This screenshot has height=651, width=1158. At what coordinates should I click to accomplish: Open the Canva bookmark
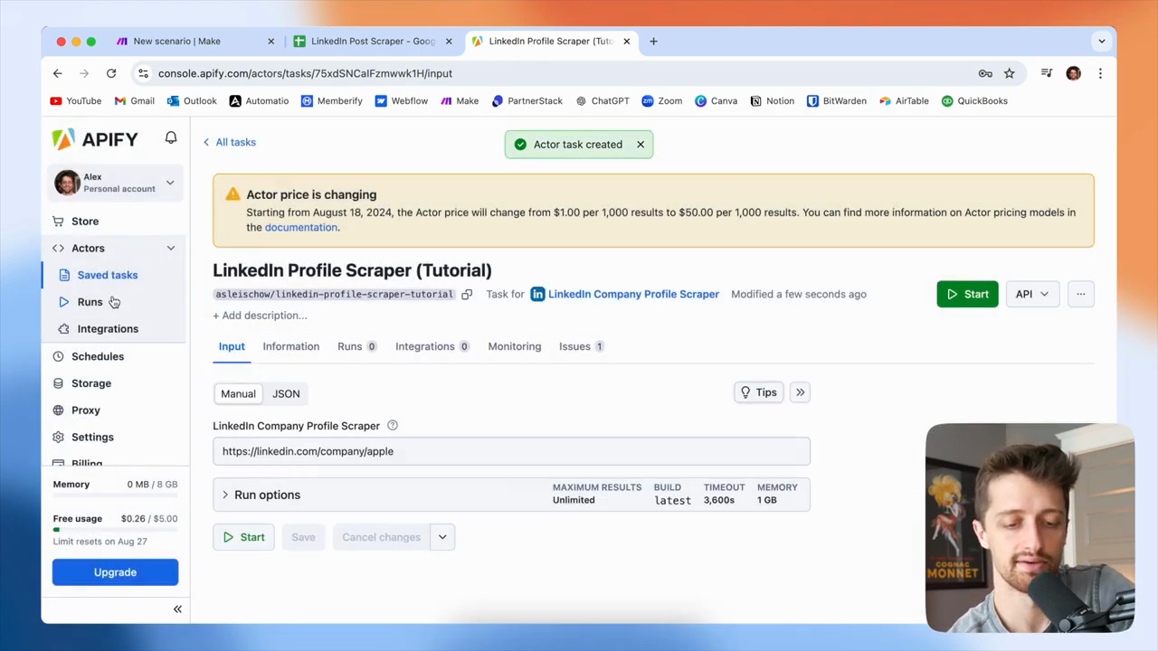point(716,101)
